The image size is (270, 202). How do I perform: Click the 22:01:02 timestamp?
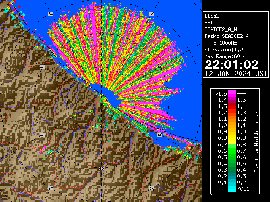232,64
